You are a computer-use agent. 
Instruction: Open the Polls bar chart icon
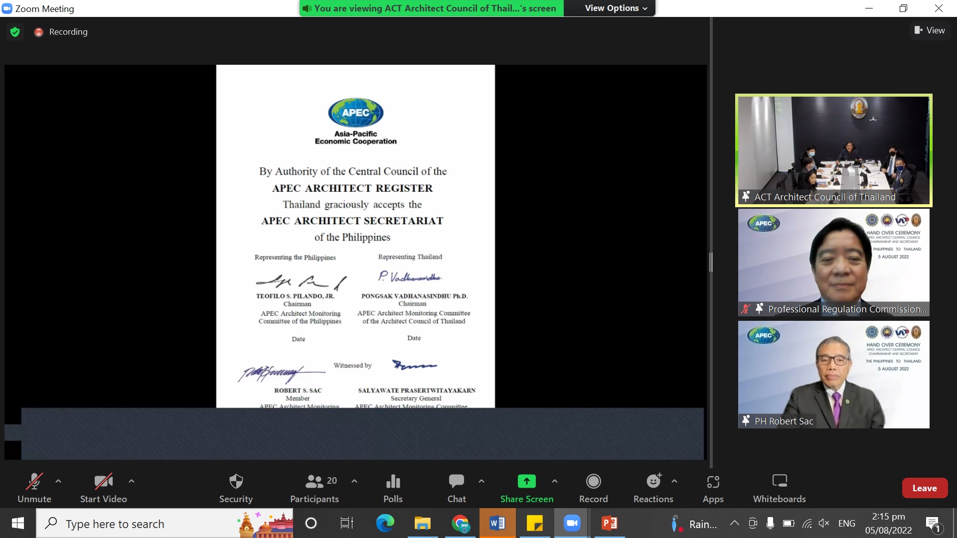point(393,481)
